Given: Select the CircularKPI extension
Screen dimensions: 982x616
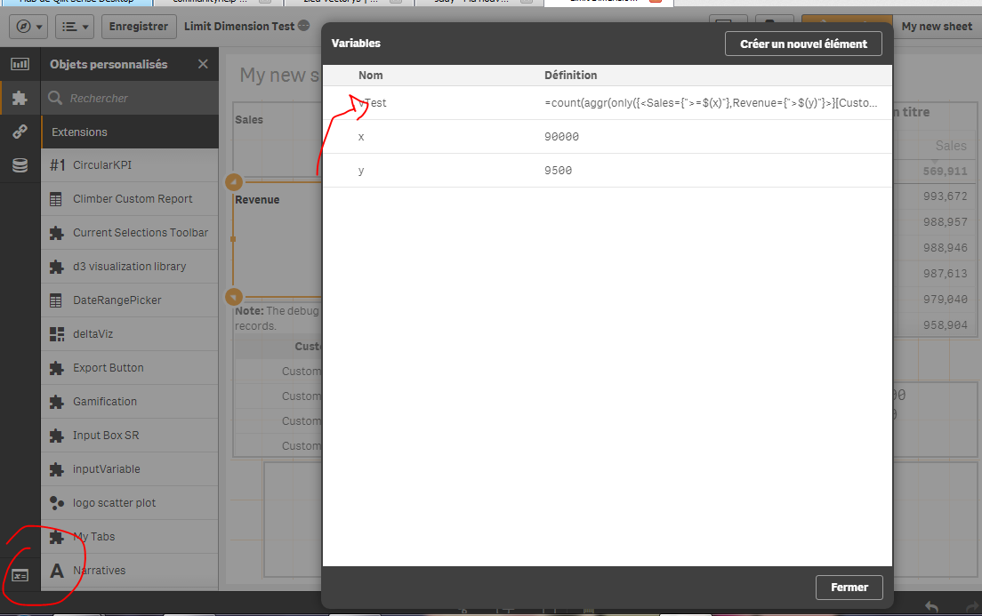Looking at the screenshot, I should pyautogui.click(x=130, y=165).
